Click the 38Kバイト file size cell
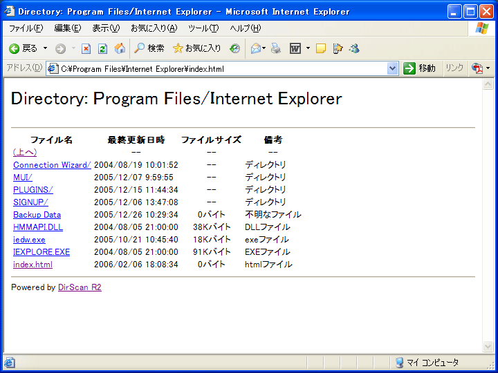The image size is (498, 373). [212, 227]
